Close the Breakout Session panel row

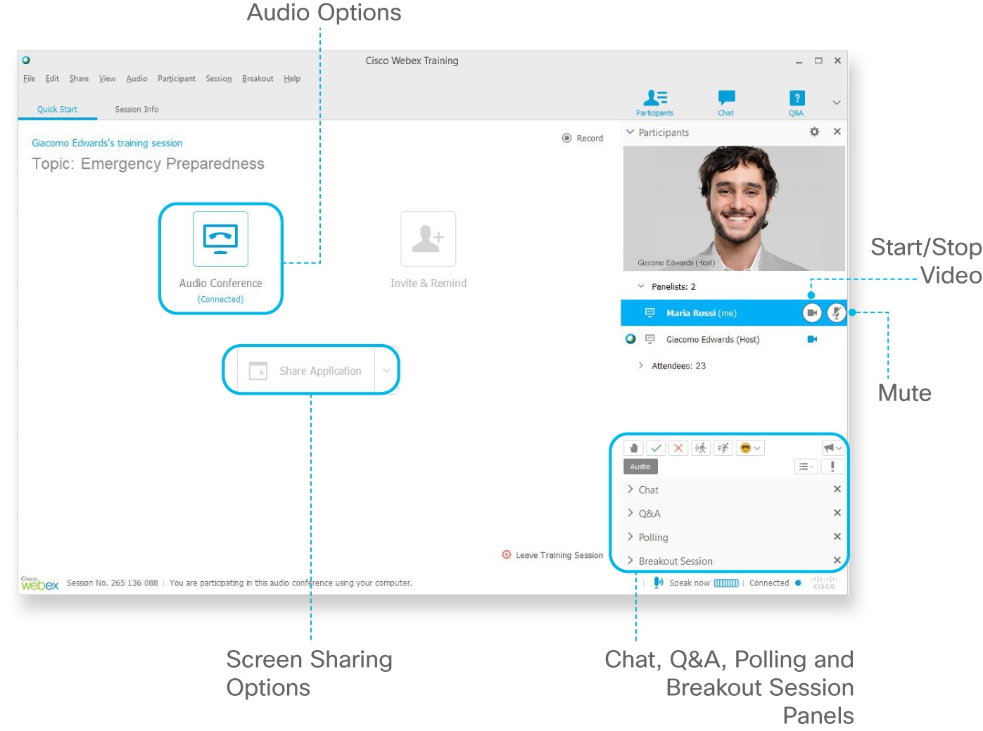[x=837, y=560]
